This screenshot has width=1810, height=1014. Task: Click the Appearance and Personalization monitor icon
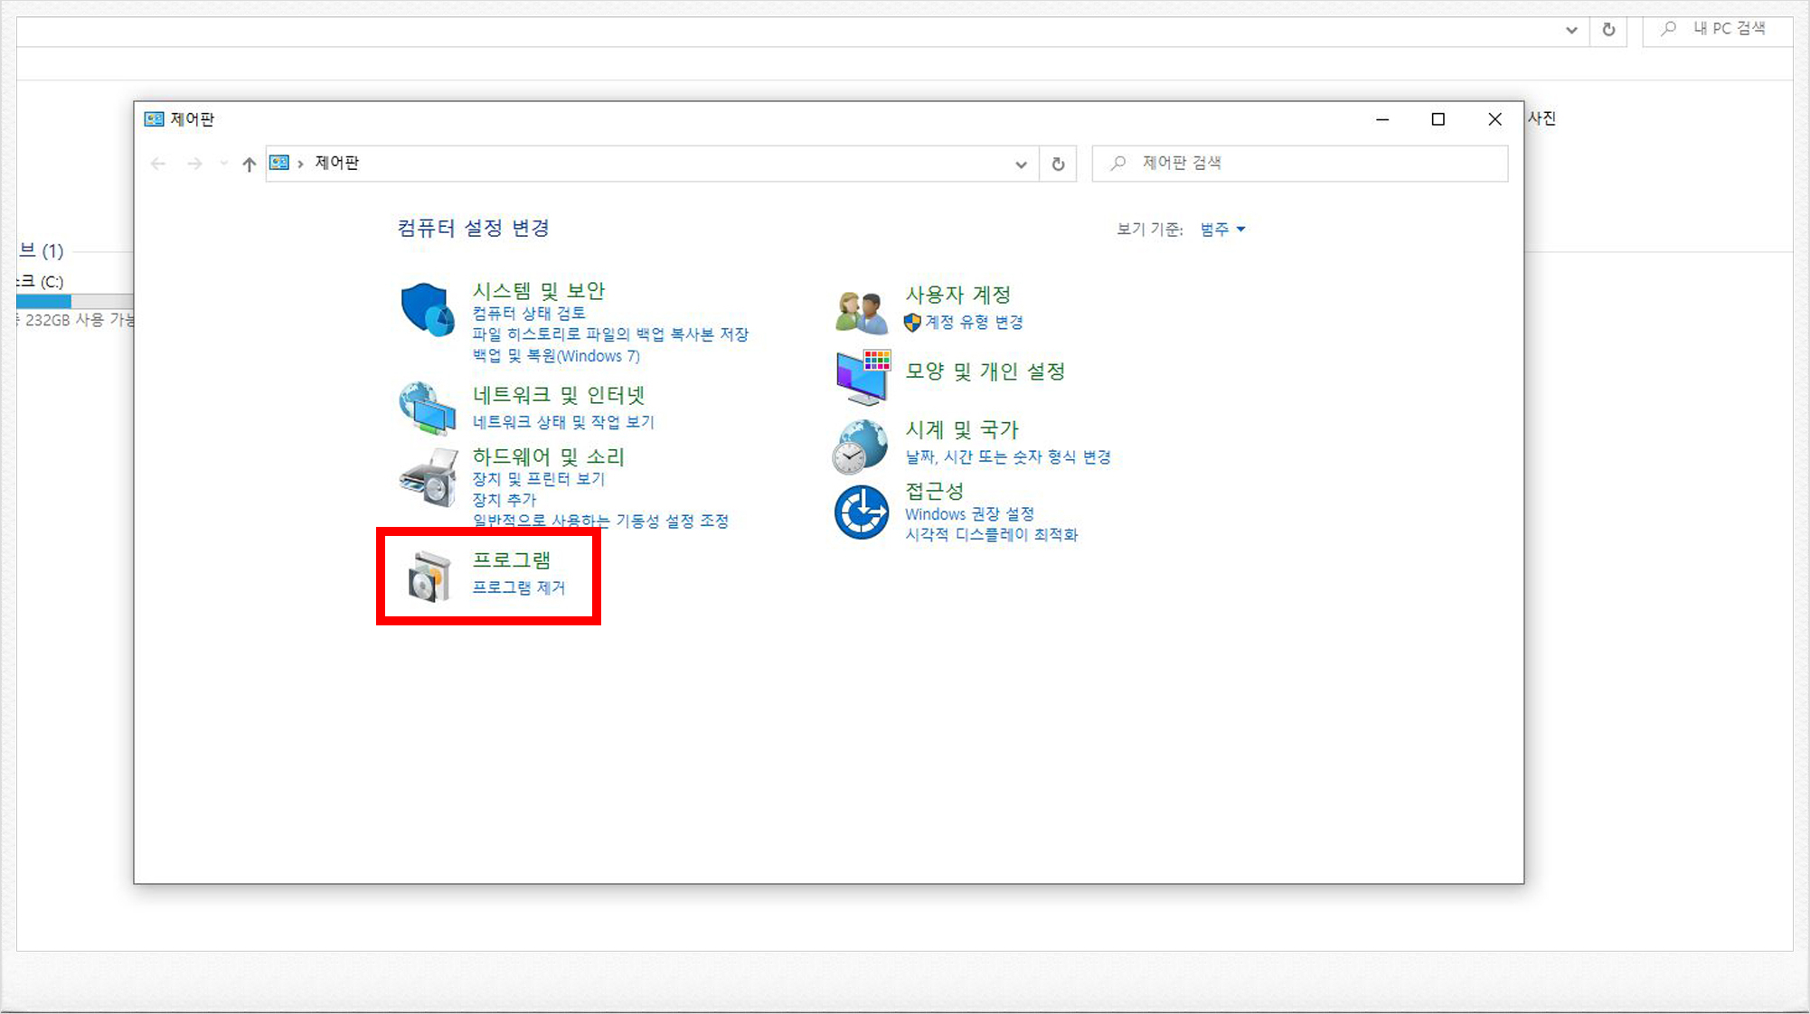pyautogui.click(x=863, y=376)
